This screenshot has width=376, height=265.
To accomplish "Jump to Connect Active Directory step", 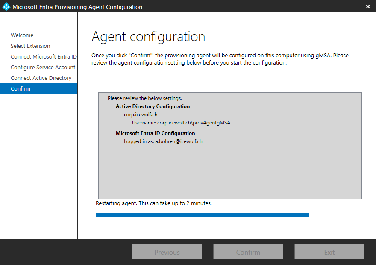I will [x=41, y=78].
